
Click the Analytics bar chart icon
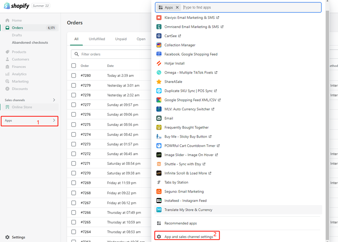[x=7, y=74]
